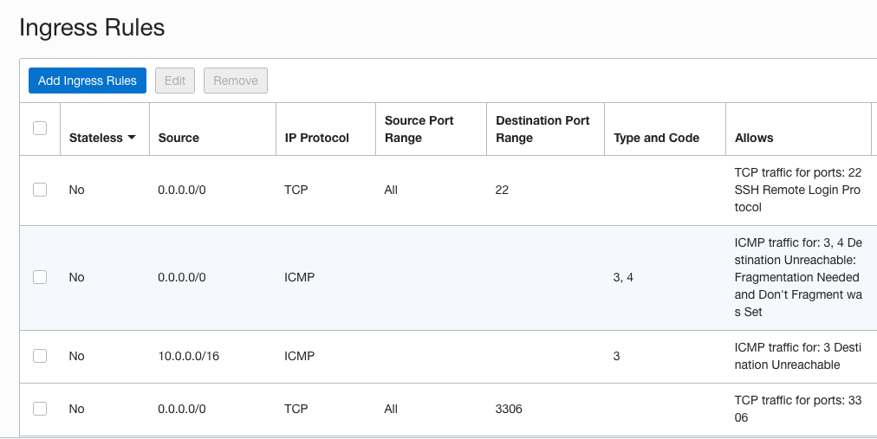Click the ICMP protocol cell in 10.0.0.0/16 row

[299, 356]
